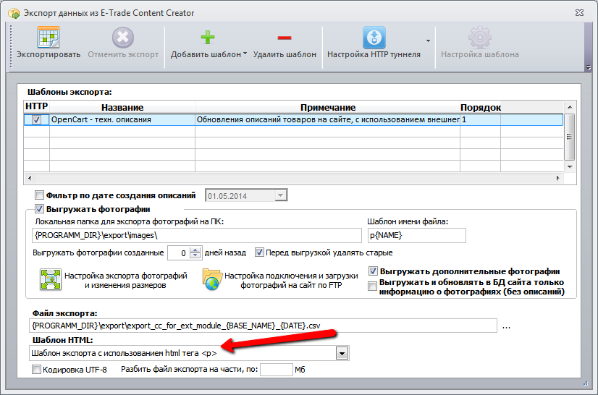The height and width of the screenshot is (395, 598).
Task: Click the HTTP column header
Action: (x=37, y=106)
